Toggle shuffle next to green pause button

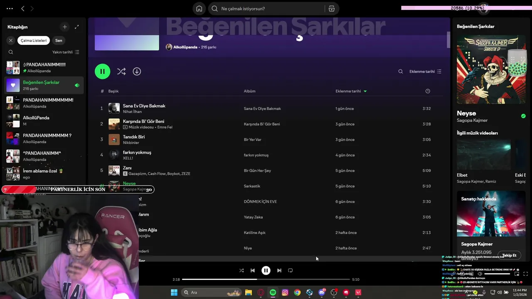[x=121, y=71]
